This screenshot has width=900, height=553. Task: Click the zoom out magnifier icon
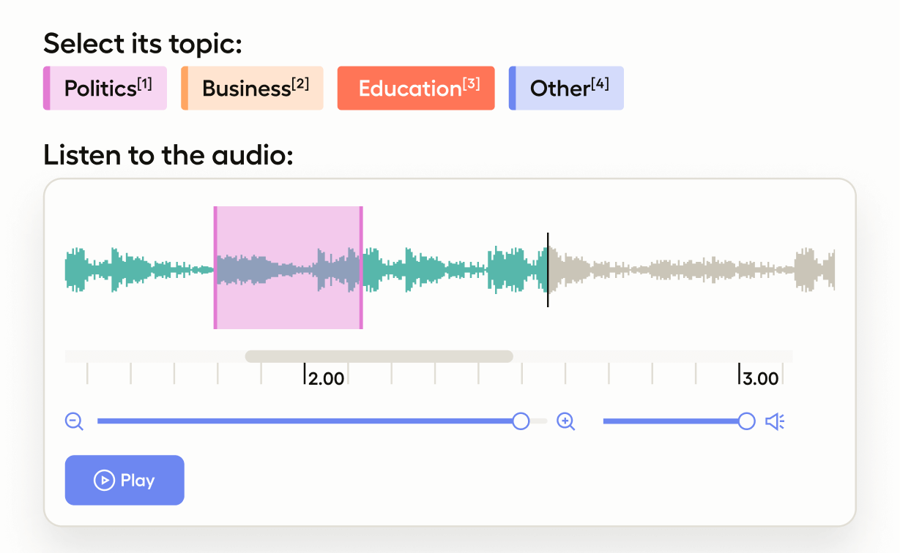[74, 421]
